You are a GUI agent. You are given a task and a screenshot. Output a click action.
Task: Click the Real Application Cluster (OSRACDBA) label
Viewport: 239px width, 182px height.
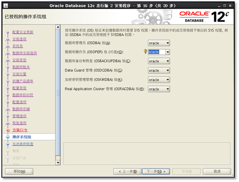pyautogui.click(x=105, y=89)
